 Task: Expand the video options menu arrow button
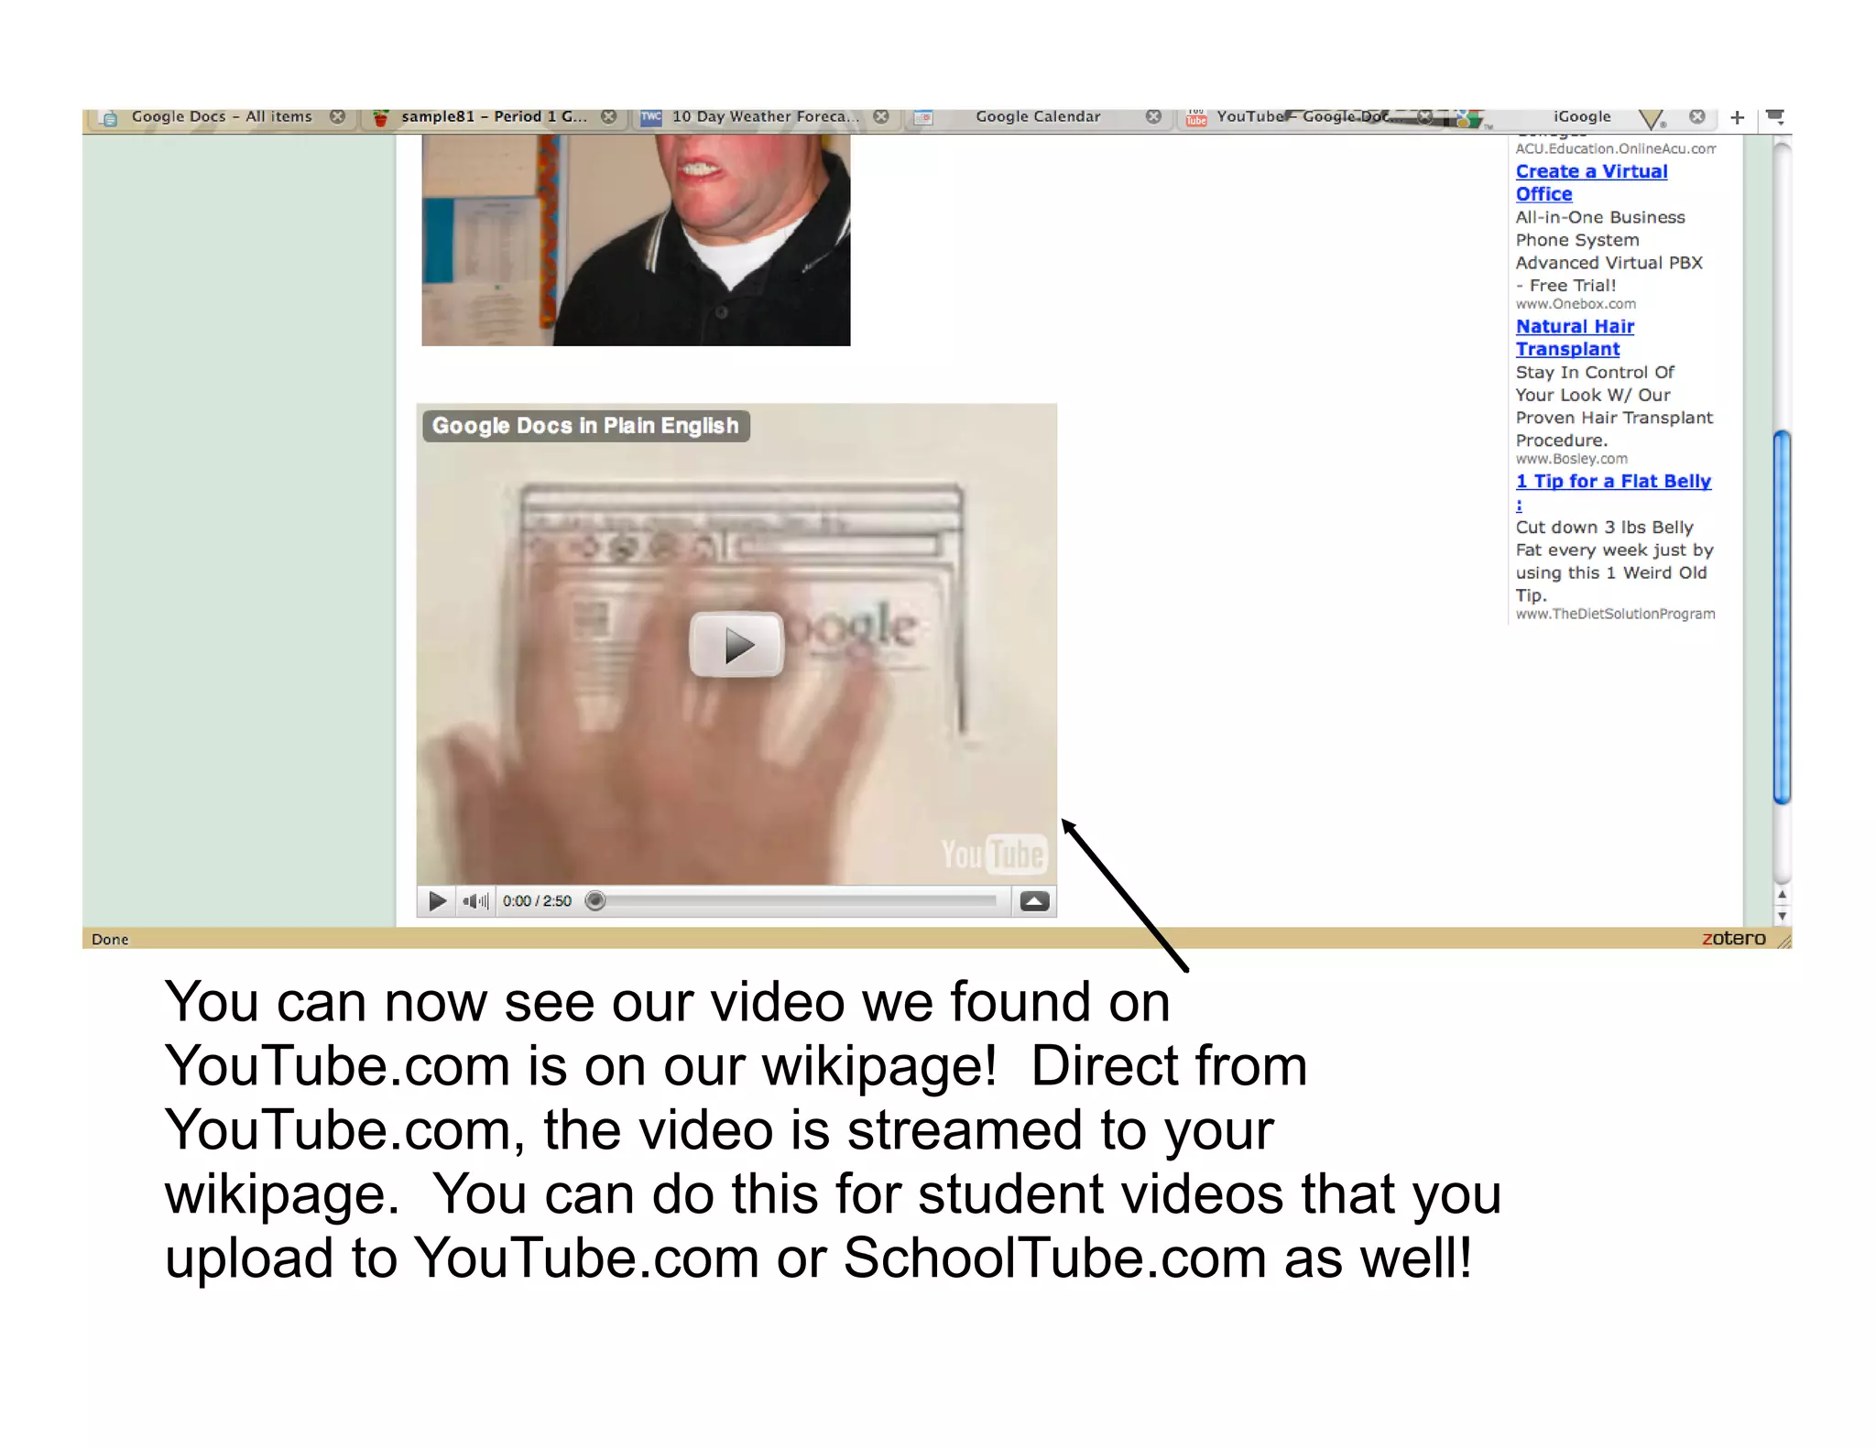pos(1034,901)
